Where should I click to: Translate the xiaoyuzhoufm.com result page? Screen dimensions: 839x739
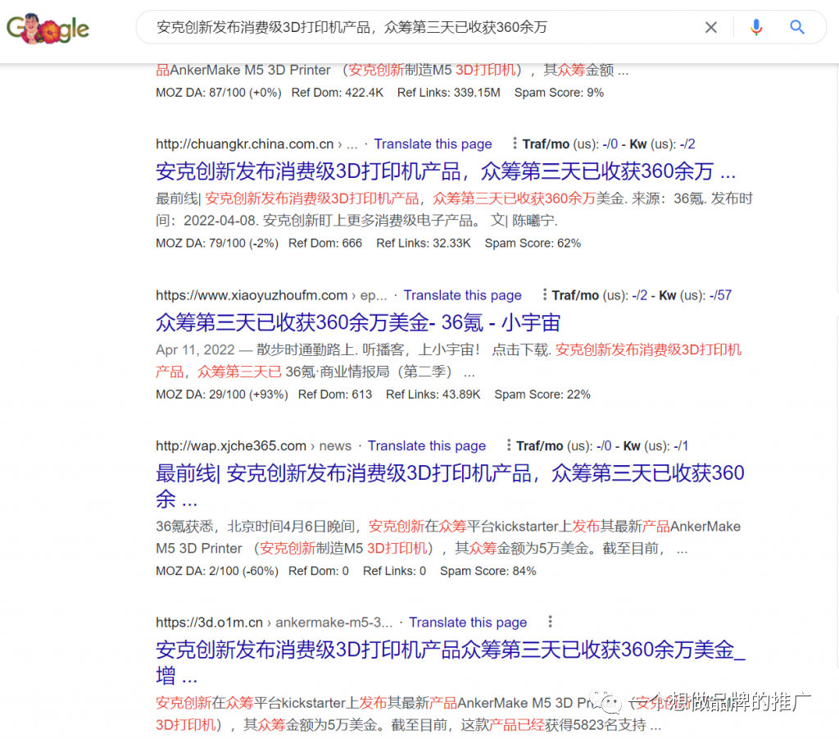[x=462, y=295]
